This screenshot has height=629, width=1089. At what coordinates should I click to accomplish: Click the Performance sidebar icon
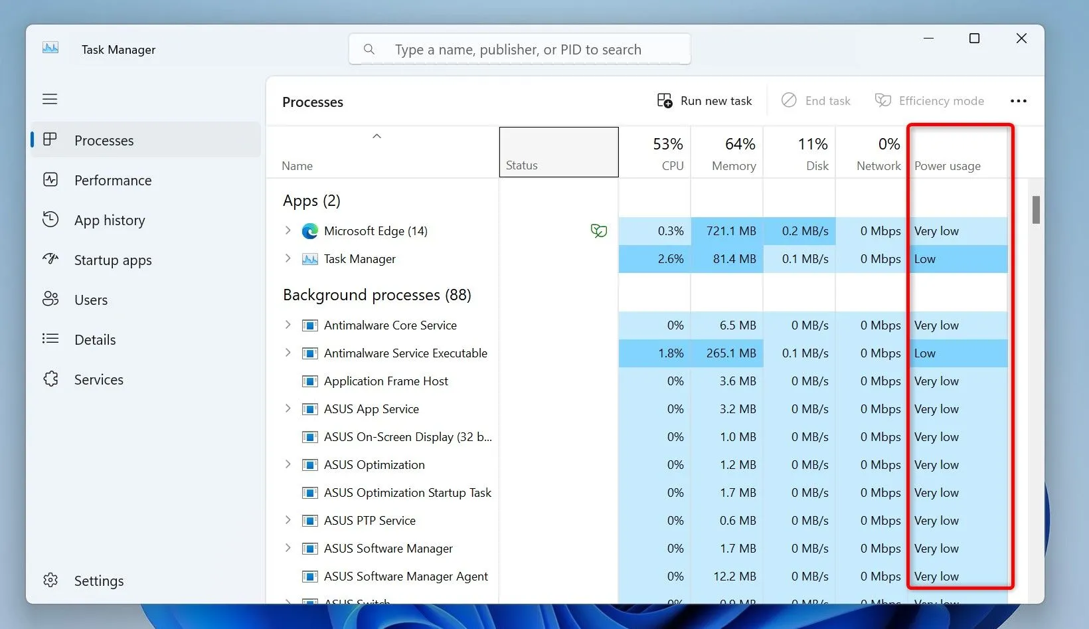(x=50, y=180)
